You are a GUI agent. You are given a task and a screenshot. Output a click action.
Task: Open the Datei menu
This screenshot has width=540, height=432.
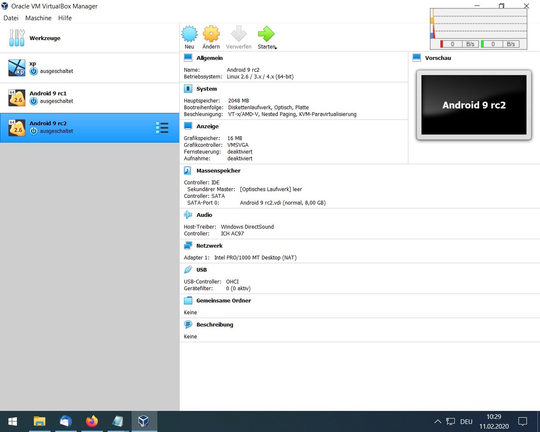[x=11, y=18]
